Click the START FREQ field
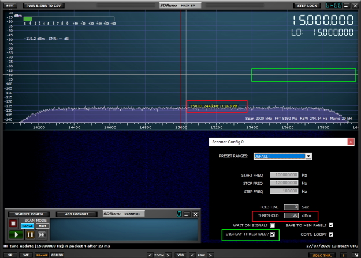This screenshot has height=258, width=361. point(284,175)
